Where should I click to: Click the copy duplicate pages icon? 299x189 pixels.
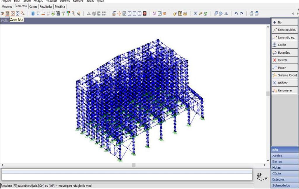pyautogui.click(x=216, y=13)
